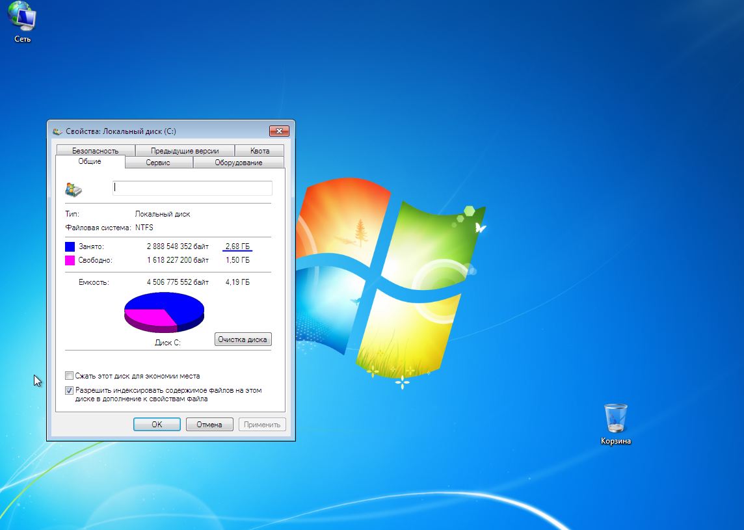Screen dimensions: 744x530
Task: Click the Отмена button
Action: 209,424
